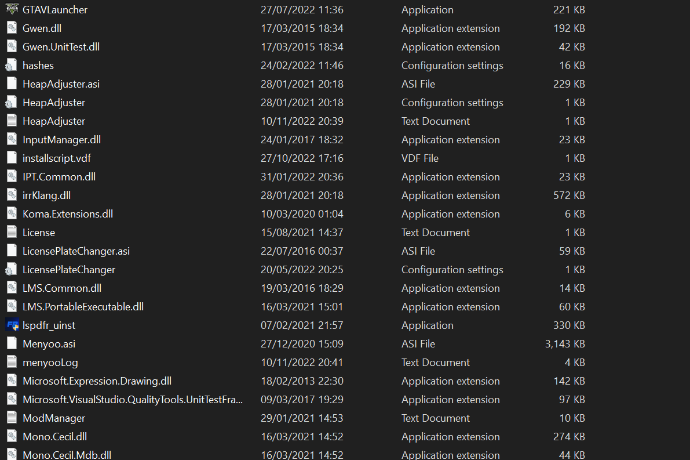Select the ModManager text document
This screenshot has width=690, height=460.
click(54, 418)
